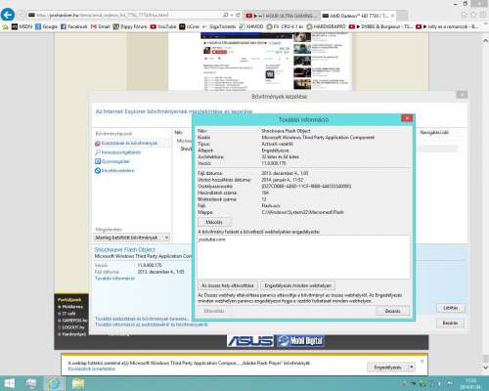Image resolution: width=489 pixels, height=391 pixels.
Task: Click page scrollbar up arrow
Action: (x=485, y=41)
